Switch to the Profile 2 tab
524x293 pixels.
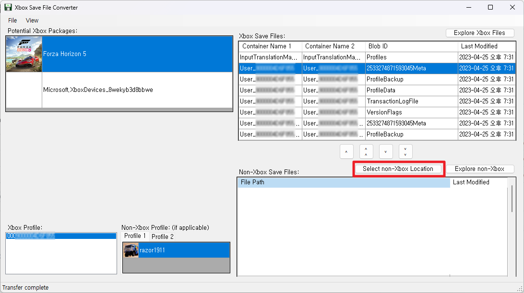[162, 237]
